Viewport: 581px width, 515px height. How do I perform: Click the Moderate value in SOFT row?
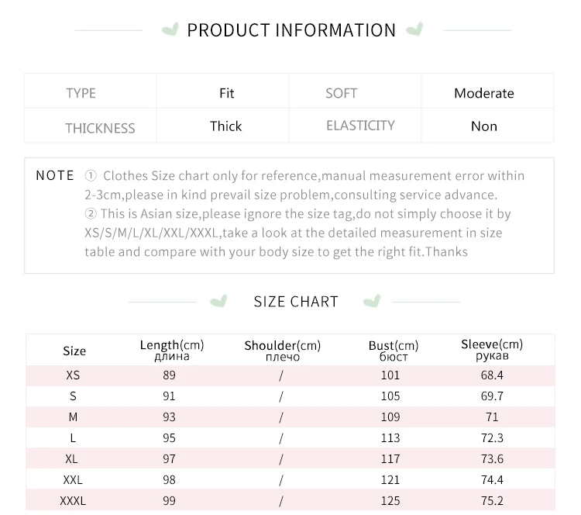(x=484, y=93)
